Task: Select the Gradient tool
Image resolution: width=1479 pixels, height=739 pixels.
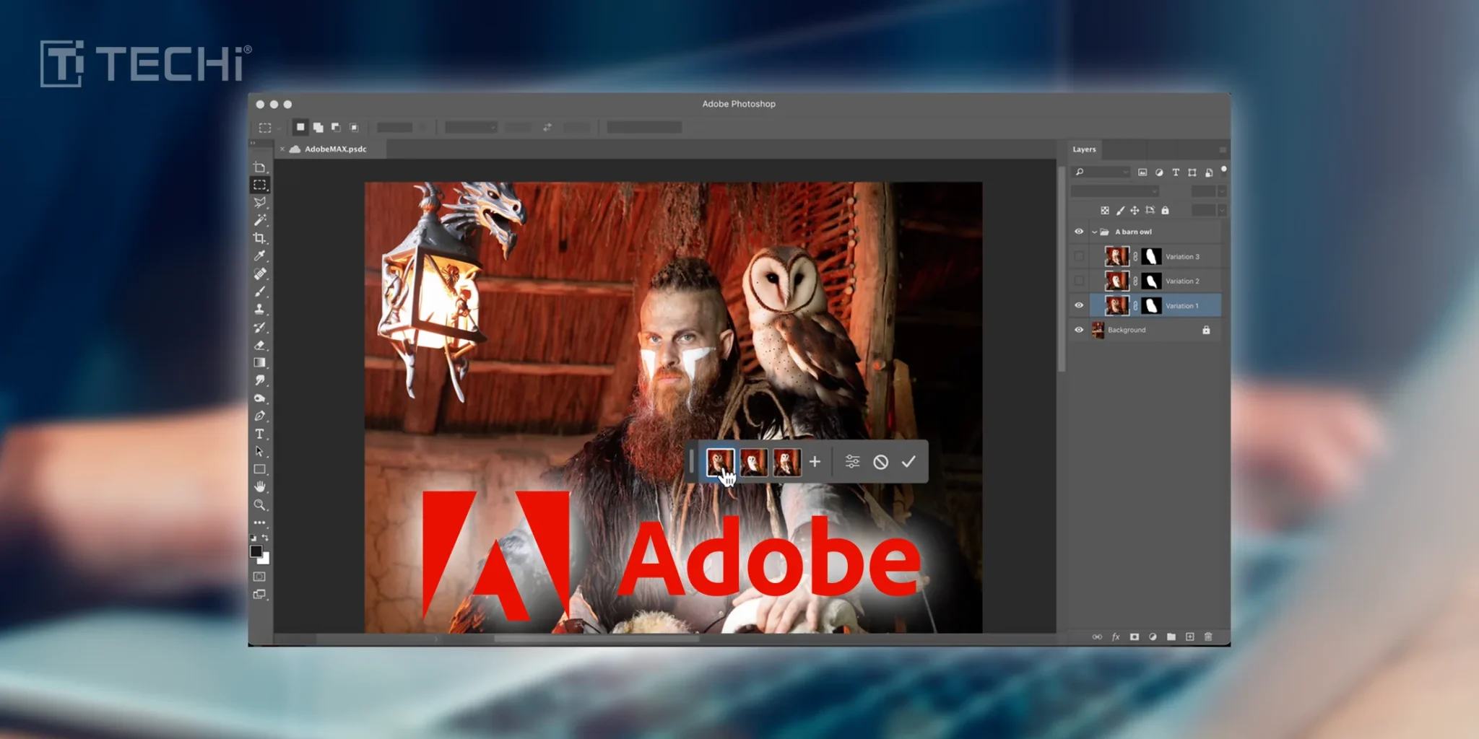Action: click(260, 362)
